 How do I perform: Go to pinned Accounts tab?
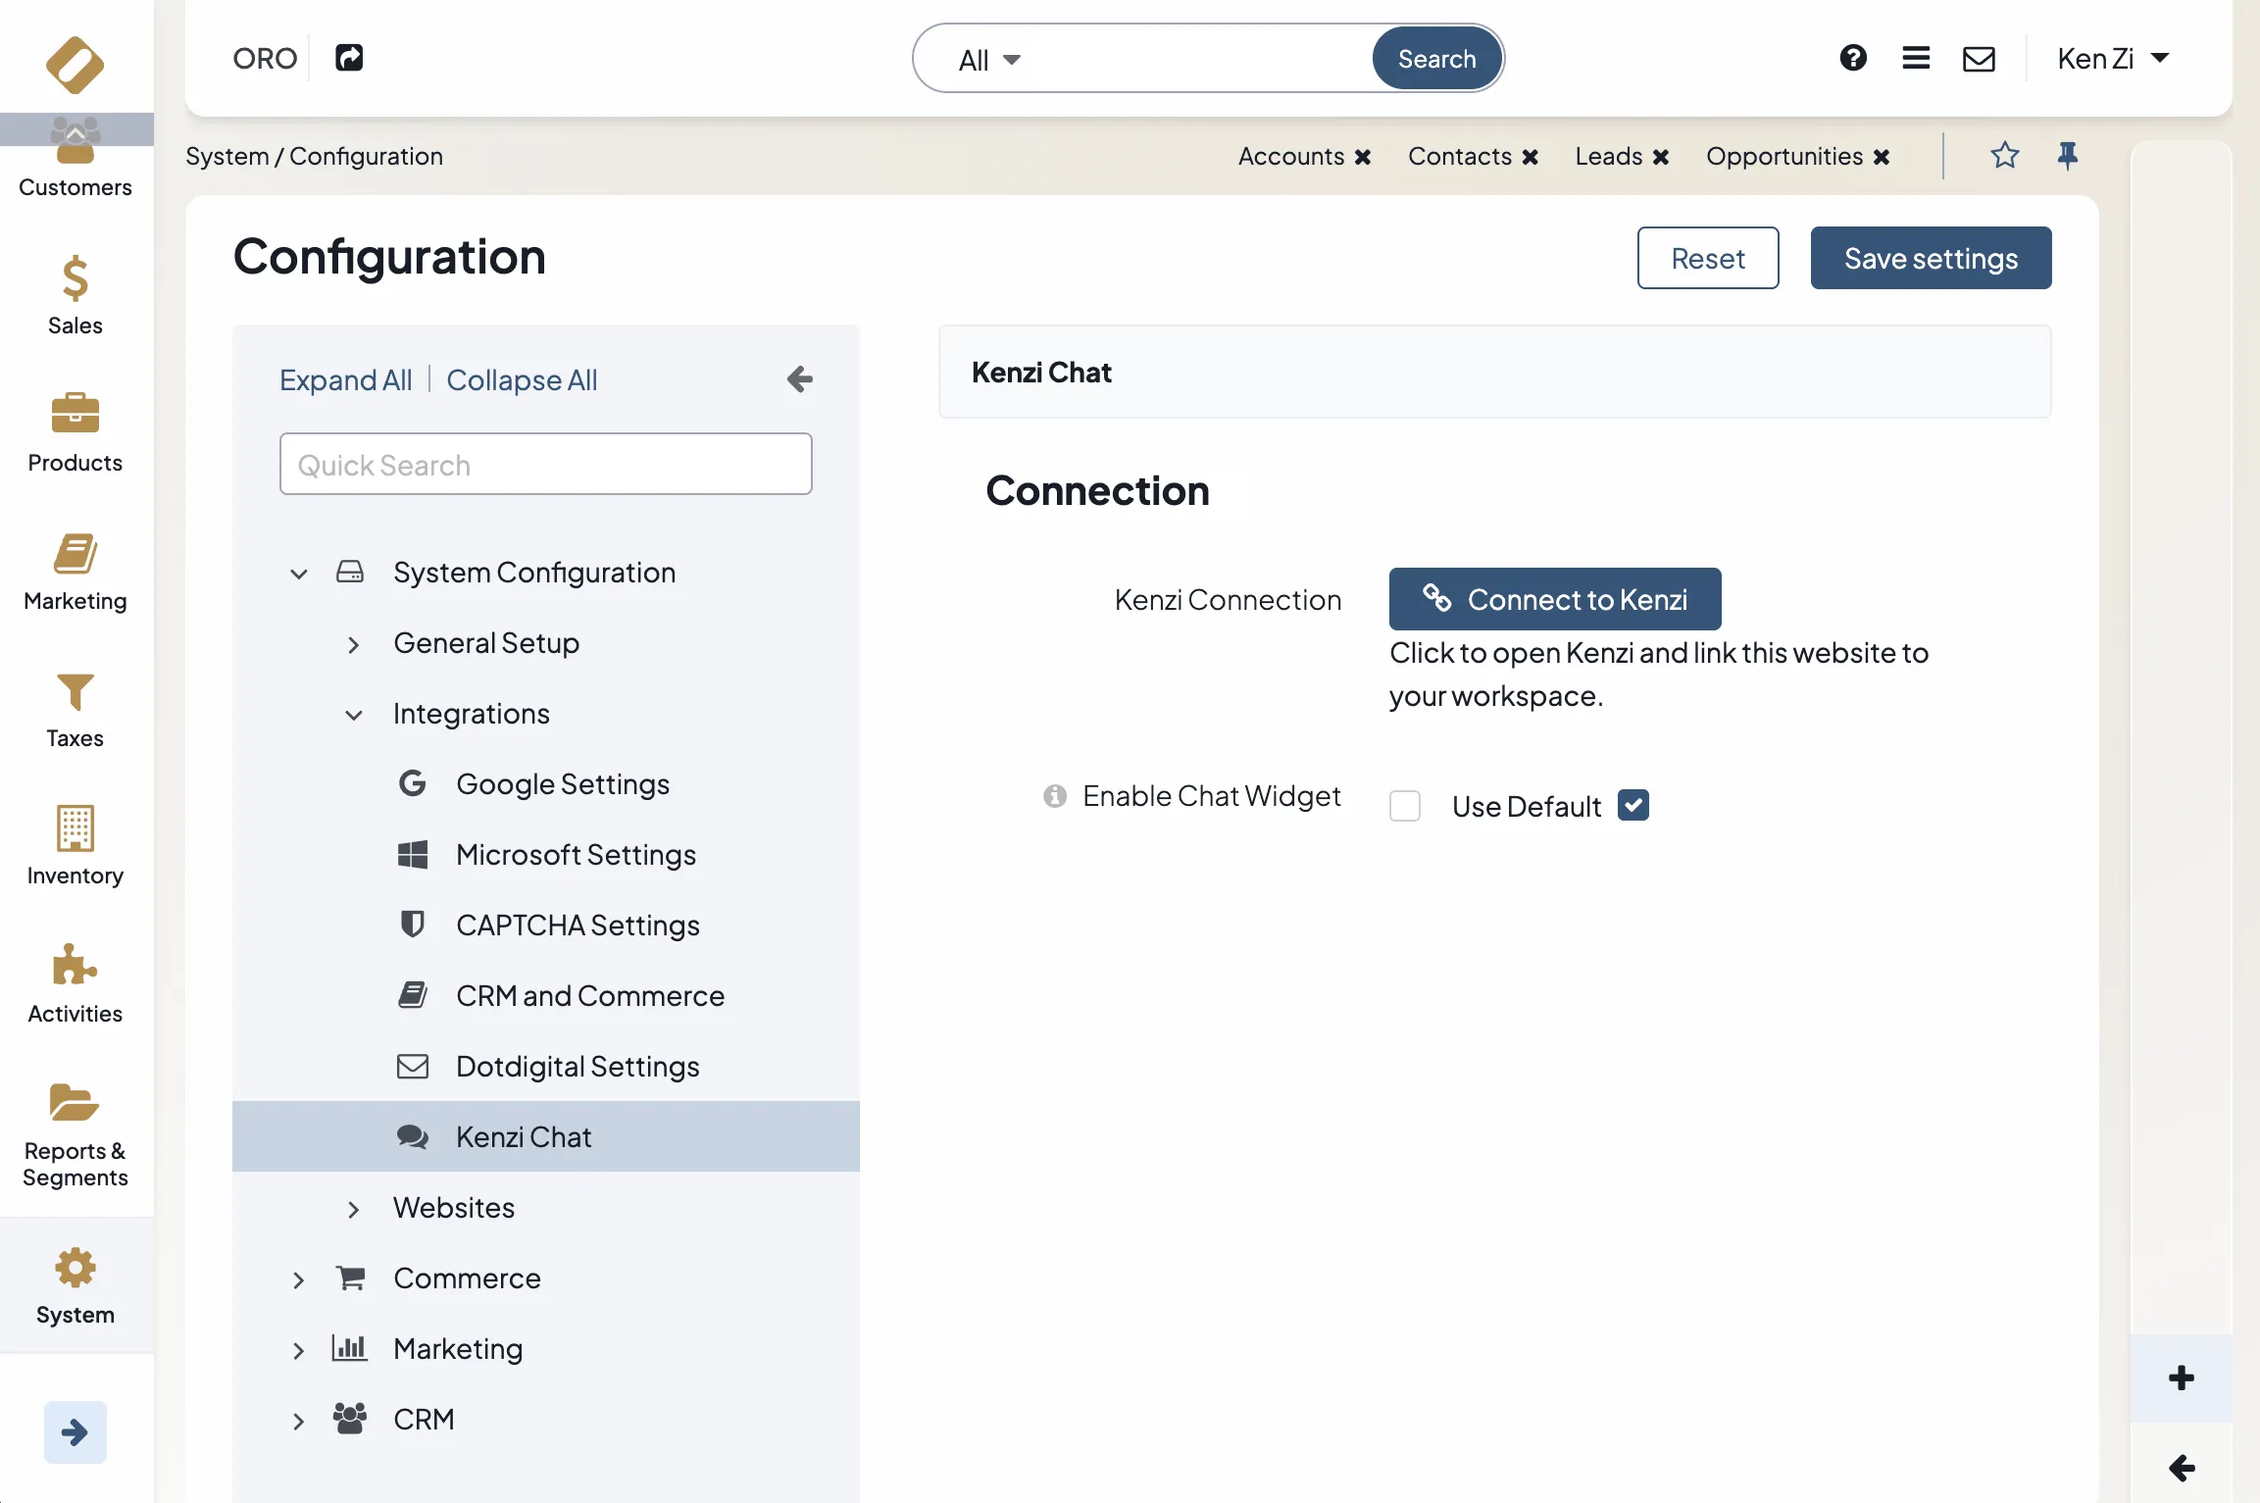coord(1290,156)
